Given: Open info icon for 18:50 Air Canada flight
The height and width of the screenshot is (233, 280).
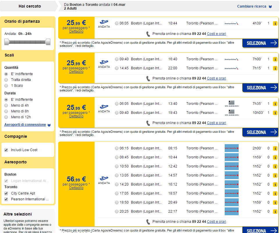Looking at the screenshot, I should click(275, 202).
